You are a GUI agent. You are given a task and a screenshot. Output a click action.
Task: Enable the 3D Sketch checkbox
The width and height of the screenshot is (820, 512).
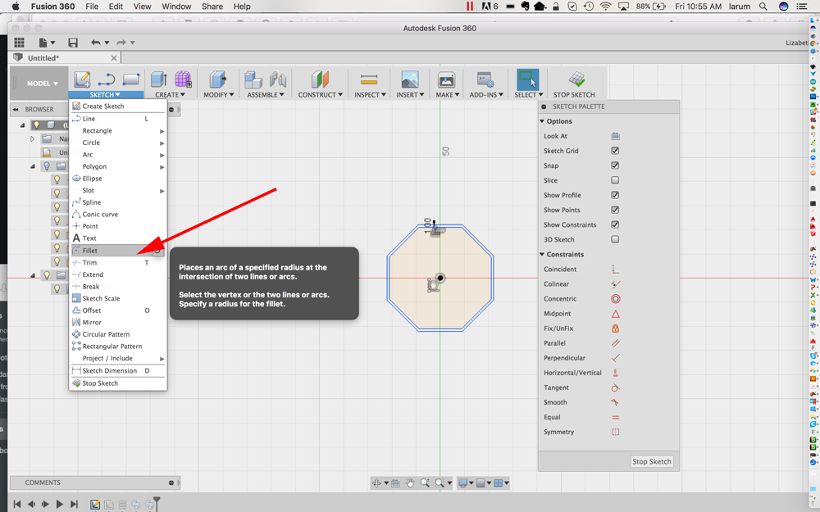click(x=615, y=239)
